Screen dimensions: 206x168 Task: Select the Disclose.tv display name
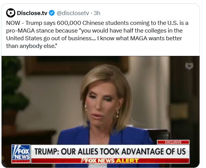pos(32,13)
